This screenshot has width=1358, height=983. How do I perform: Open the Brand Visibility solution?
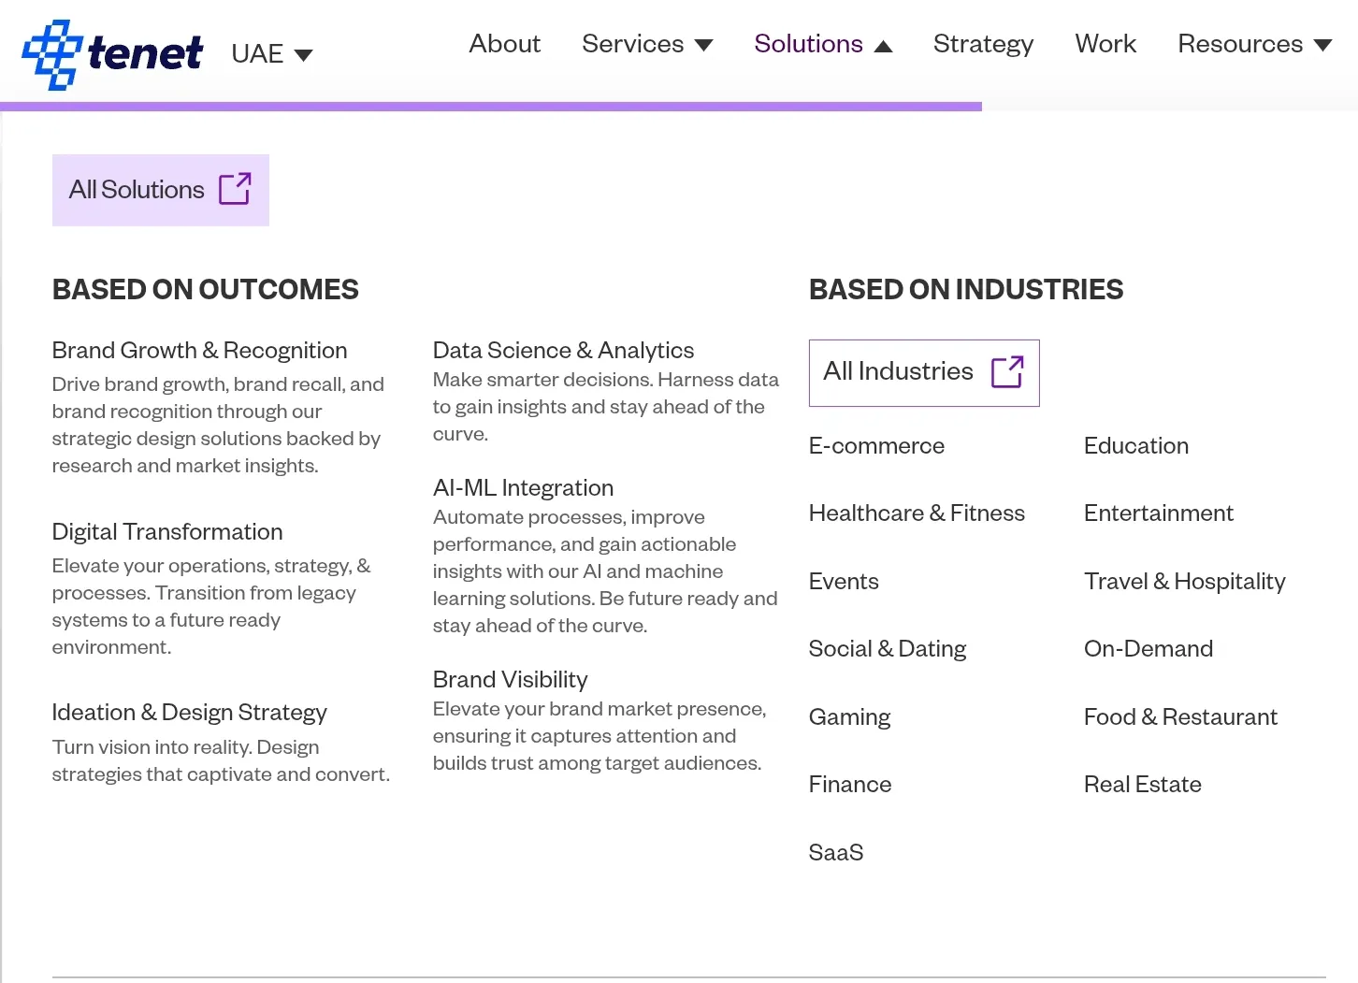tap(510, 680)
